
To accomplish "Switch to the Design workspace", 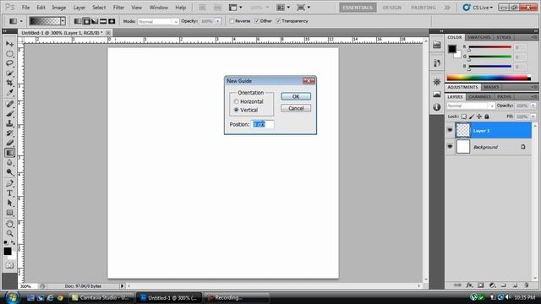I will tap(391, 8).
